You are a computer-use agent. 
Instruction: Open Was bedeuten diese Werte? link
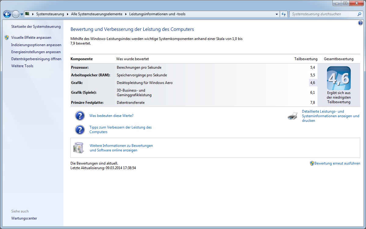point(111,116)
